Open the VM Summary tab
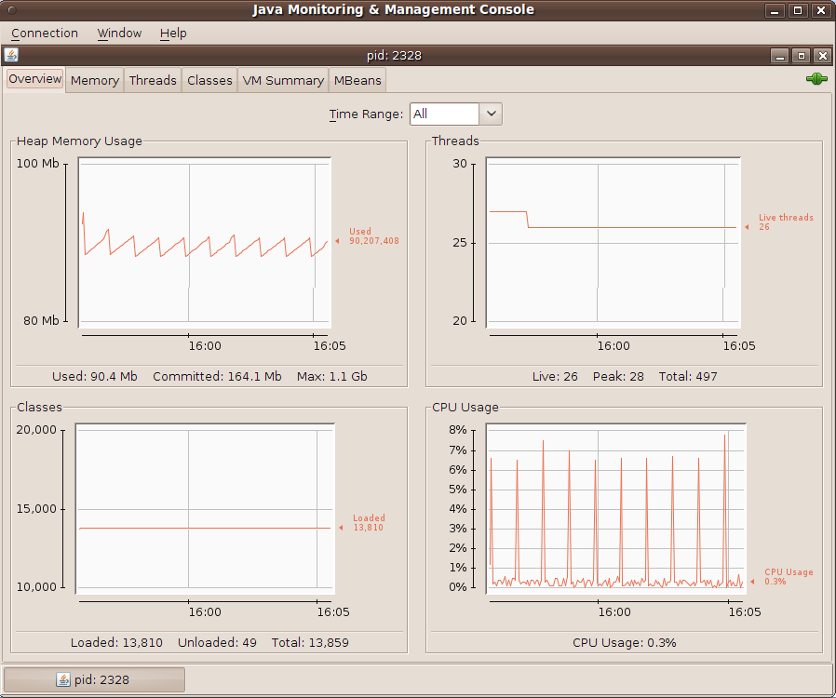Viewport: 836px width, 698px height. click(283, 80)
